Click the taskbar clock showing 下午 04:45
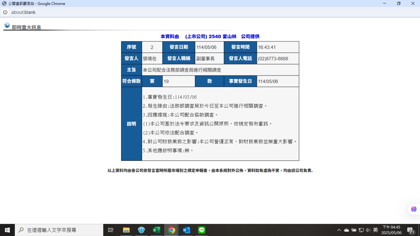420x236 pixels. 391,230
